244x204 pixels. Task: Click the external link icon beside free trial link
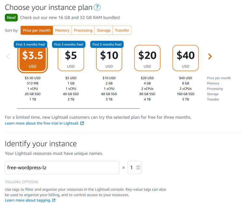point(82,123)
